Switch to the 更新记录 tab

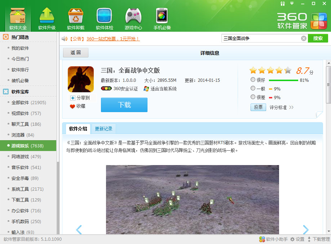point(103,129)
